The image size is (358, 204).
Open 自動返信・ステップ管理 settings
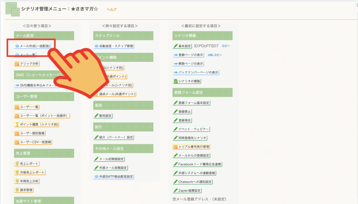[114, 46]
